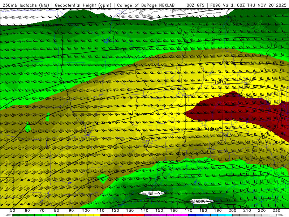289x217 pixels.
Task: Click the 10500 height contour label
Action: (x=227, y=63)
